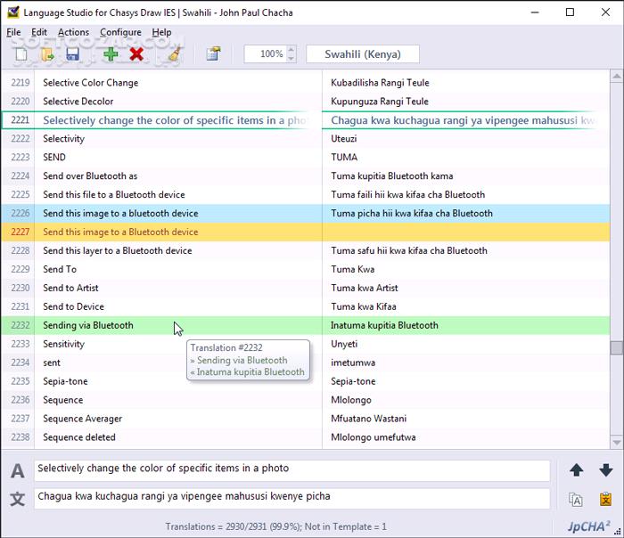Click the translation 'Unyeti'

[x=344, y=344]
